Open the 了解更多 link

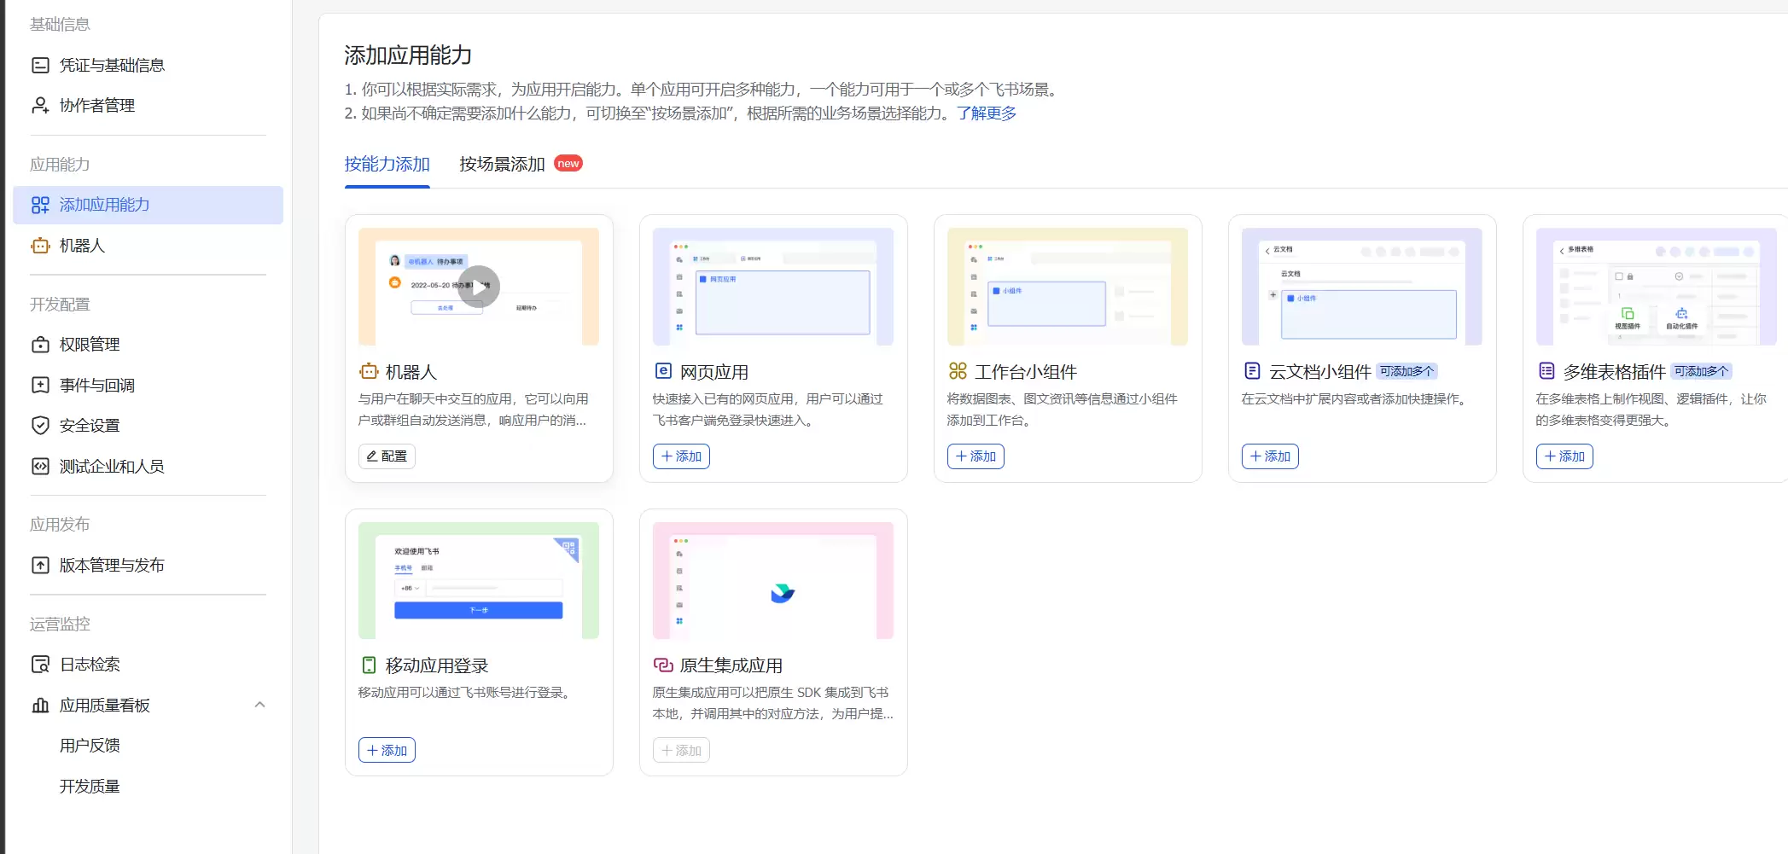coord(987,113)
